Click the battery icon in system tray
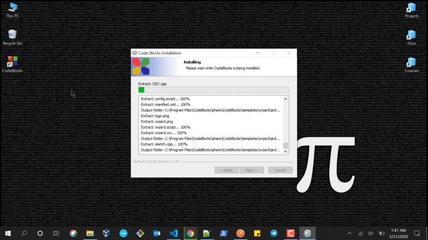 (382, 233)
